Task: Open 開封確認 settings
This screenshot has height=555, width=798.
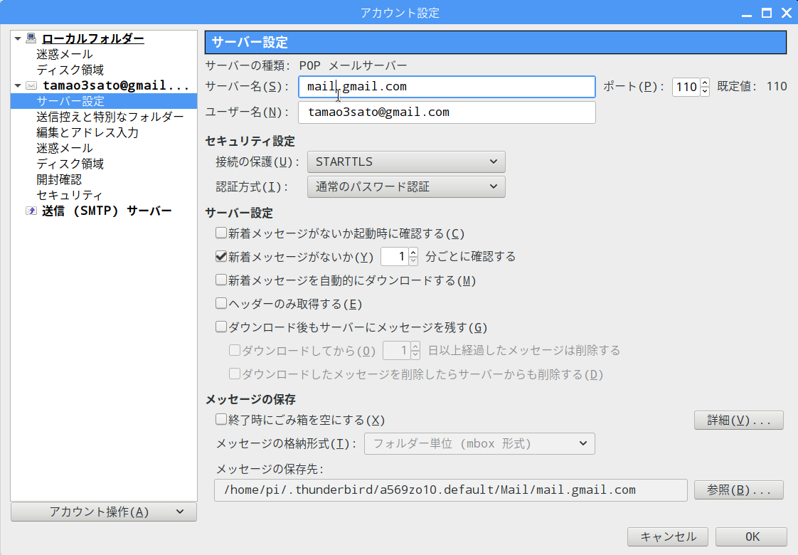Action: 59,180
